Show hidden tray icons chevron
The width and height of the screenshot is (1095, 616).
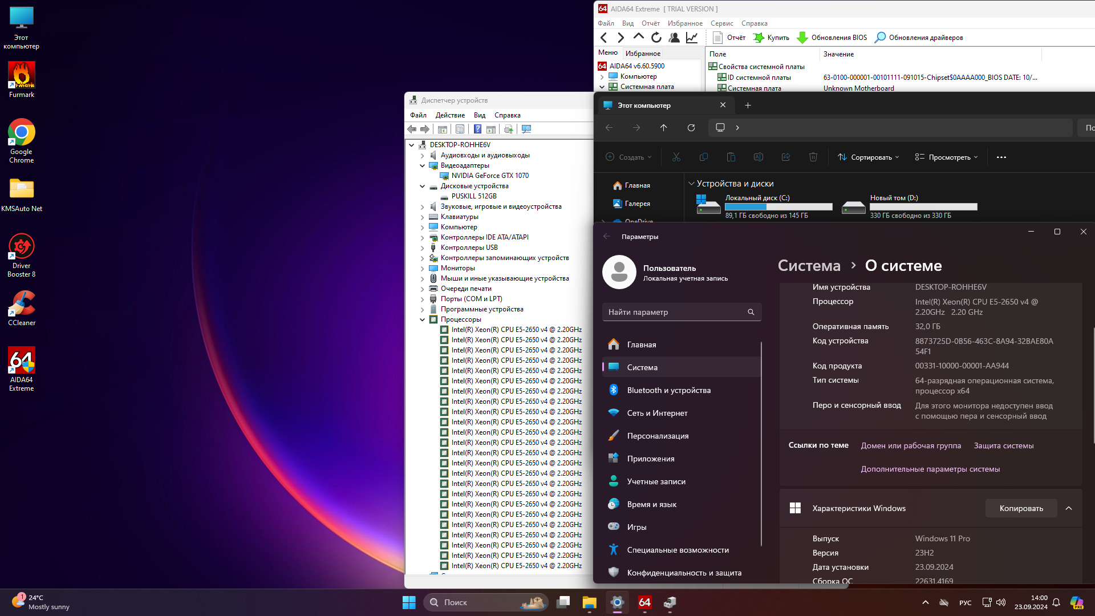926,602
